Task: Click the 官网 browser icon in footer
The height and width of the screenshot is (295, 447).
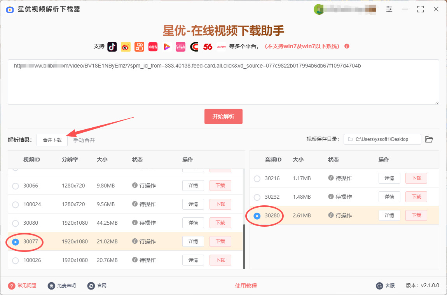Action: (91, 286)
